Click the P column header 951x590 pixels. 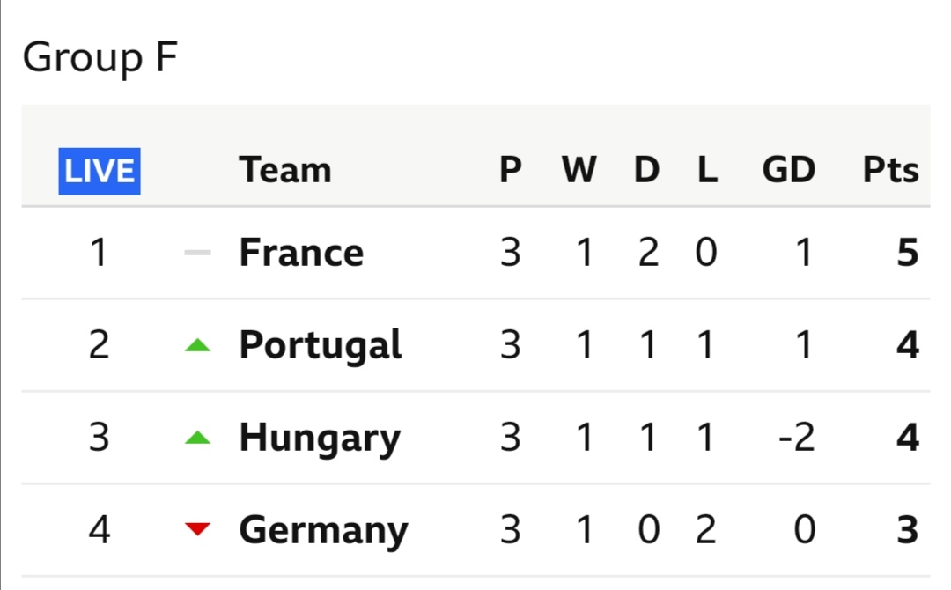tap(511, 170)
